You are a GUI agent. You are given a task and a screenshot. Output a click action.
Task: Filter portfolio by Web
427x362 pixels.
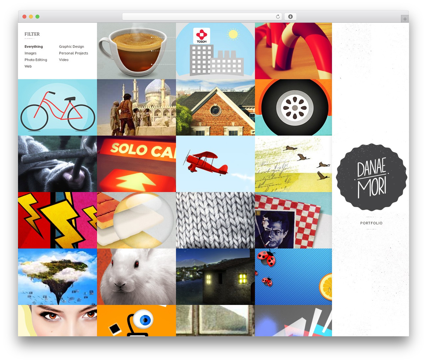28,66
